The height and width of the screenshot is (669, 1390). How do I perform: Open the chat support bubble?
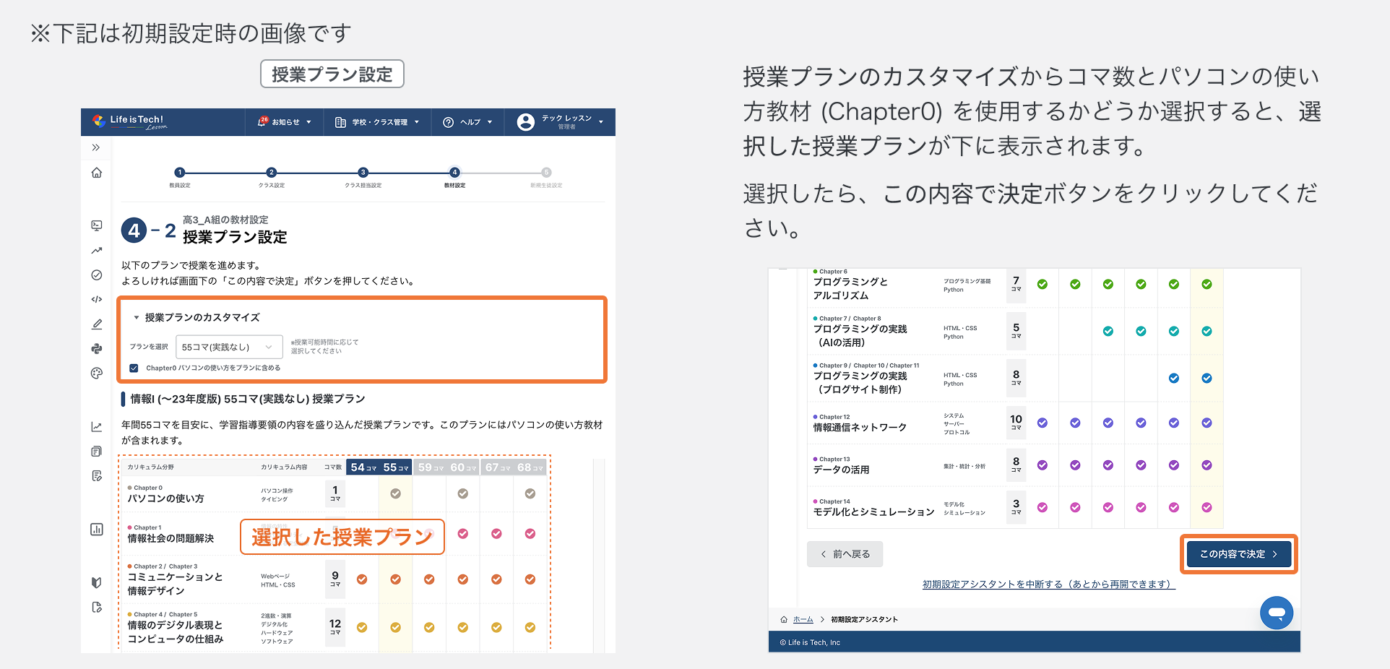coord(1276,613)
